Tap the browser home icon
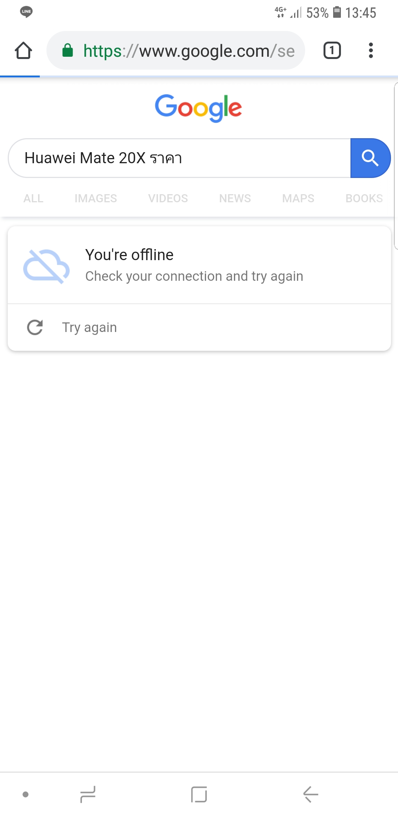The width and height of the screenshot is (398, 818). 23,50
